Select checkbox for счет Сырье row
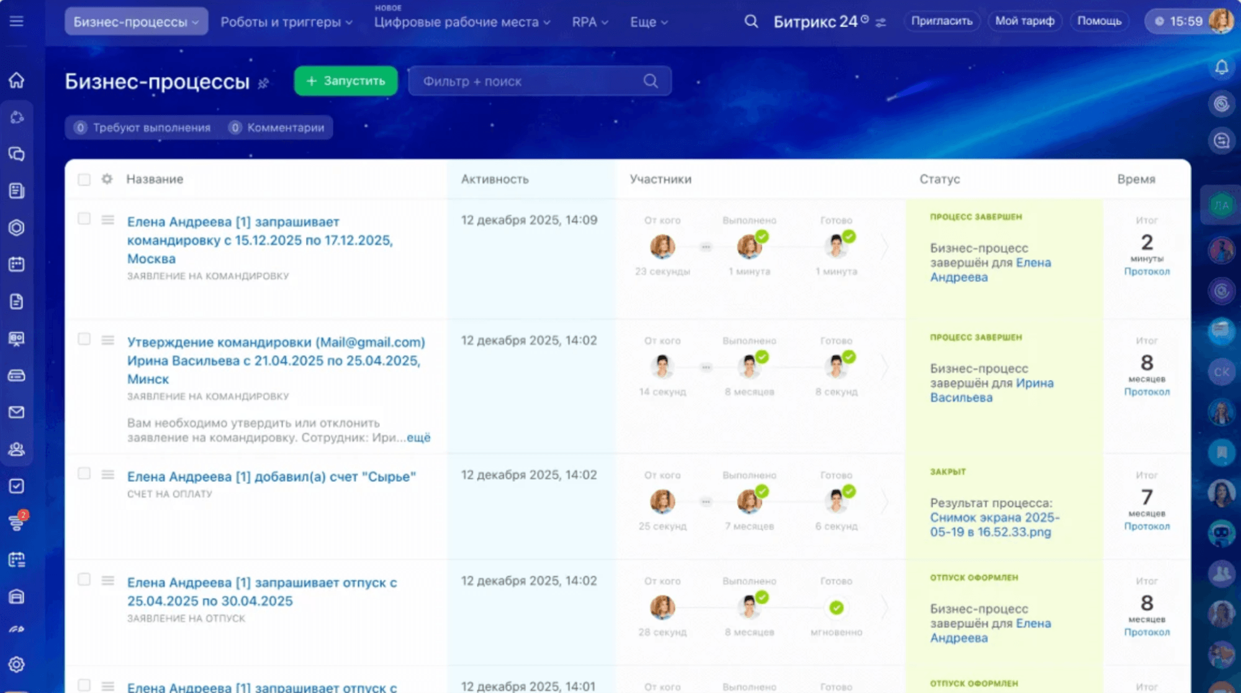 click(x=84, y=474)
